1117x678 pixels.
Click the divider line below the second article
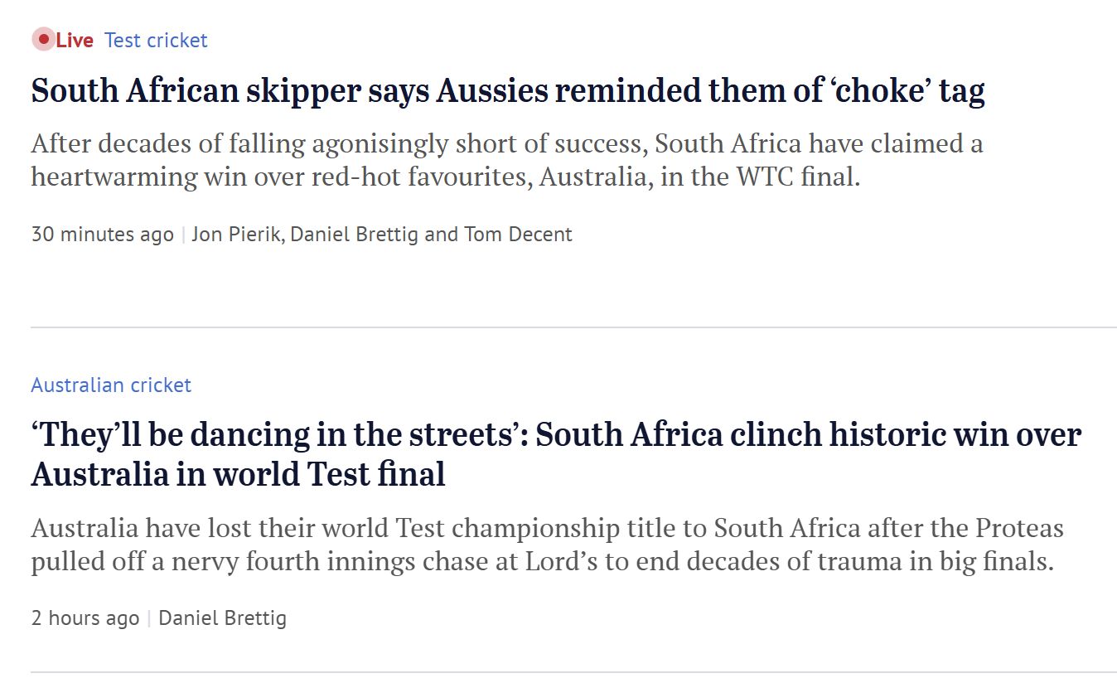[x=573, y=672]
